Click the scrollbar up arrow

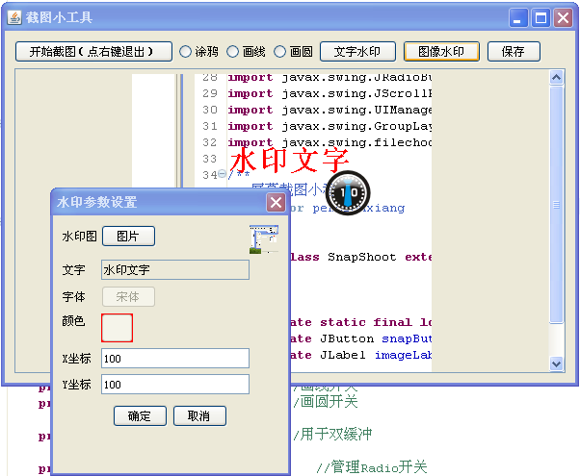pyautogui.click(x=556, y=78)
